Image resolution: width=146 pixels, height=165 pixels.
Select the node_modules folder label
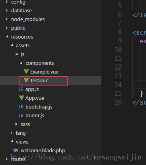tap(28, 19)
